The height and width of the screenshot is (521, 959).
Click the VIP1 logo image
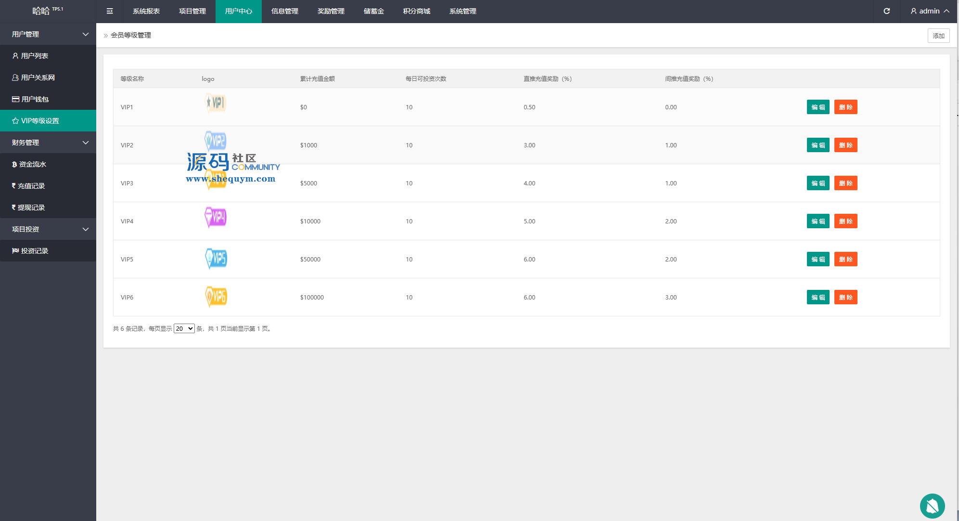click(x=216, y=103)
